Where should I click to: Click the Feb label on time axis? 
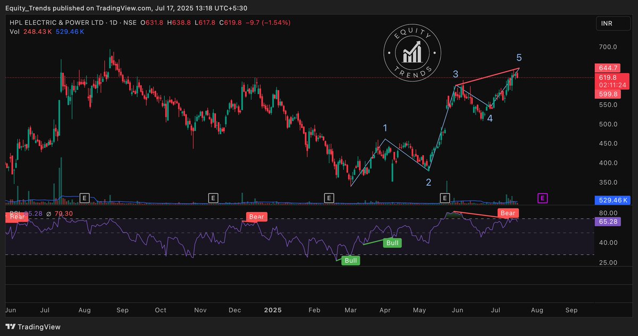click(314, 310)
